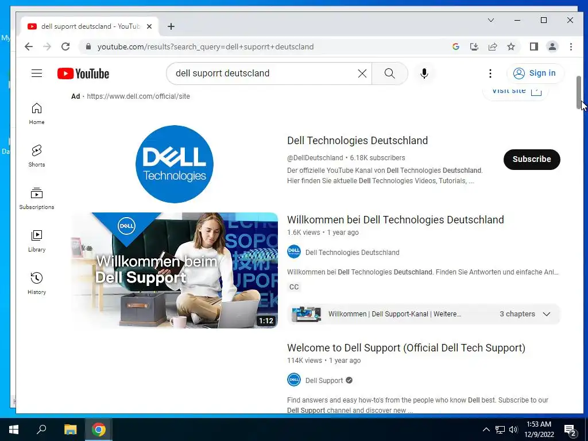Open Subscriptions in the sidebar

coord(37,199)
